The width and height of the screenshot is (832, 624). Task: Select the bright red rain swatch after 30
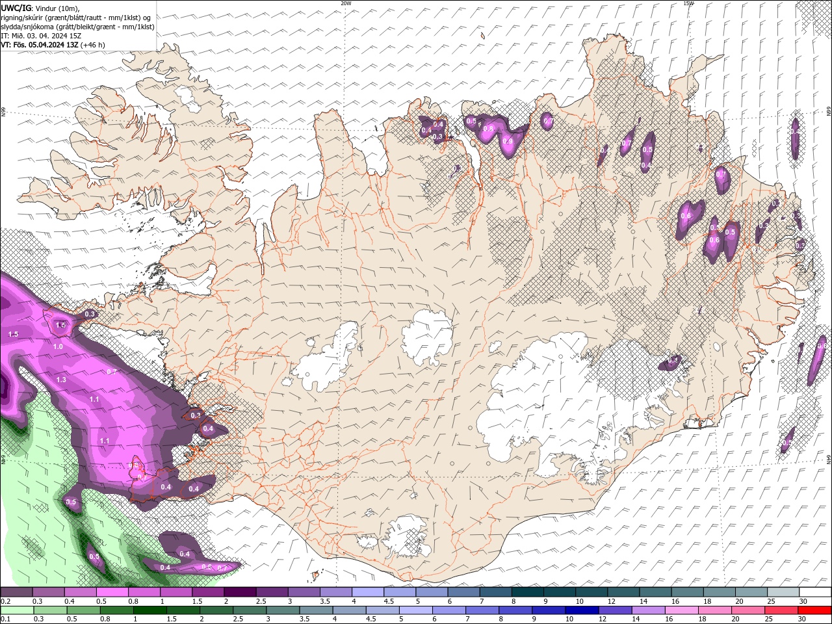(814, 610)
